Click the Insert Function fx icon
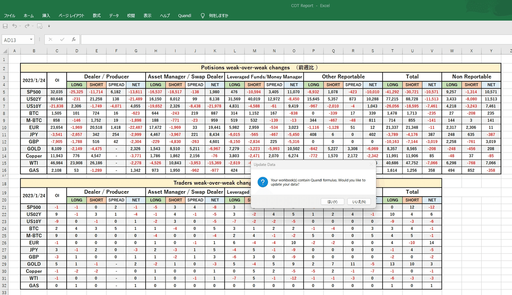The height and width of the screenshot is (295, 512). click(x=73, y=40)
